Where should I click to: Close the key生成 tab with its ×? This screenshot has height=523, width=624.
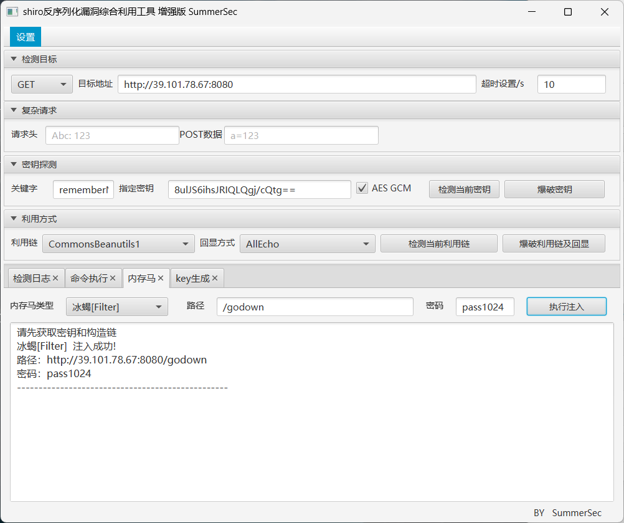tap(215, 278)
